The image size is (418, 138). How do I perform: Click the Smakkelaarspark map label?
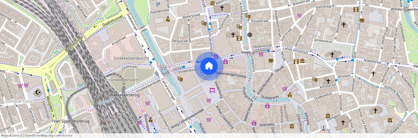click(x=122, y=79)
